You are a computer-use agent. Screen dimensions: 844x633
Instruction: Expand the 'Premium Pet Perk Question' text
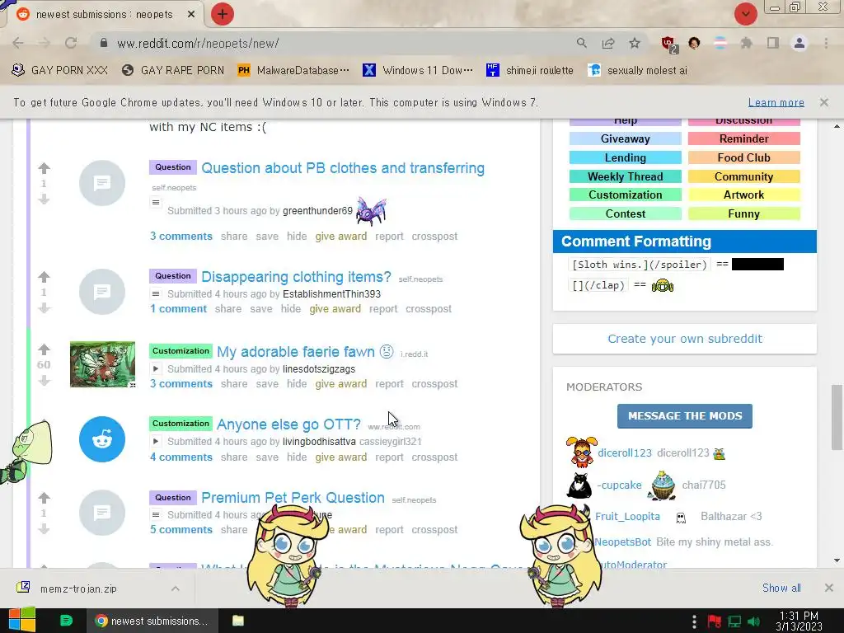(156, 514)
